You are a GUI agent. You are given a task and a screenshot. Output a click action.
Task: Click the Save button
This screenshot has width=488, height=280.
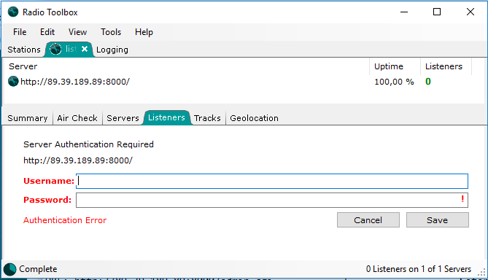pyautogui.click(x=437, y=220)
